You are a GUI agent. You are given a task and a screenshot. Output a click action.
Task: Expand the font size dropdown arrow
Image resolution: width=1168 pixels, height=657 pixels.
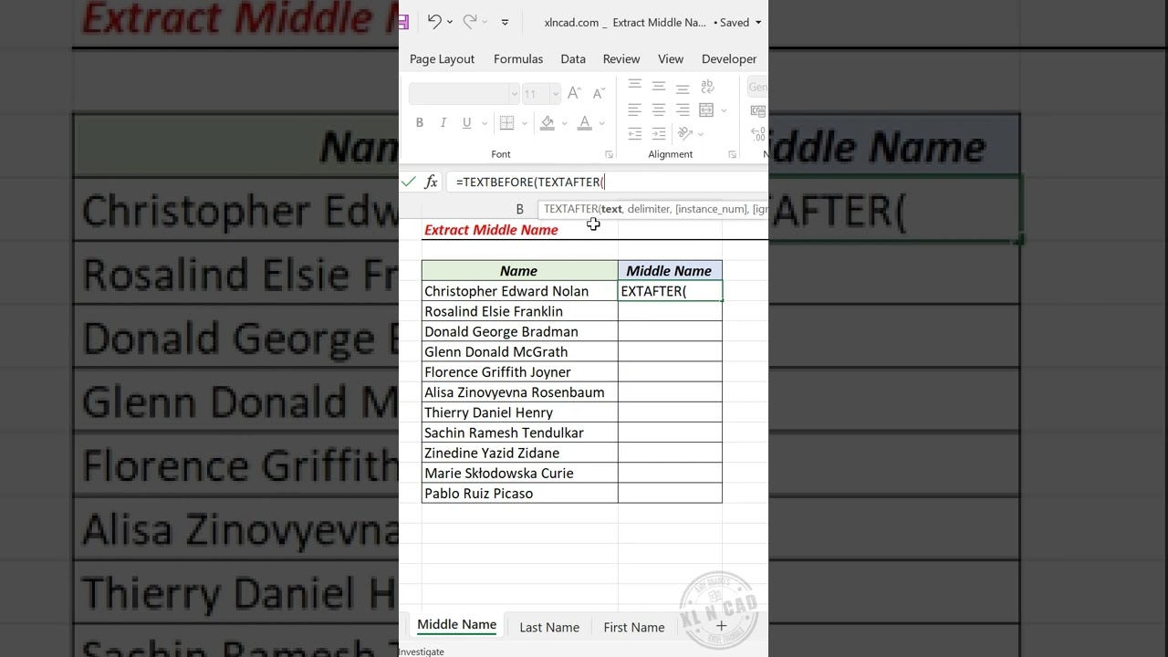point(555,93)
